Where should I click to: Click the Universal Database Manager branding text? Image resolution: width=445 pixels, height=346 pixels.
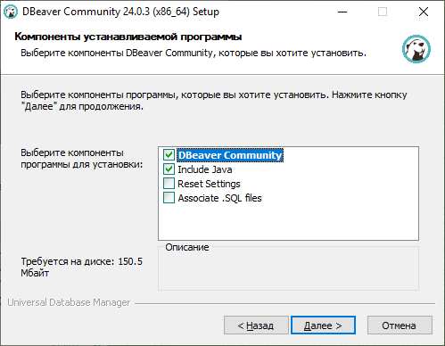pyautogui.click(x=69, y=302)
